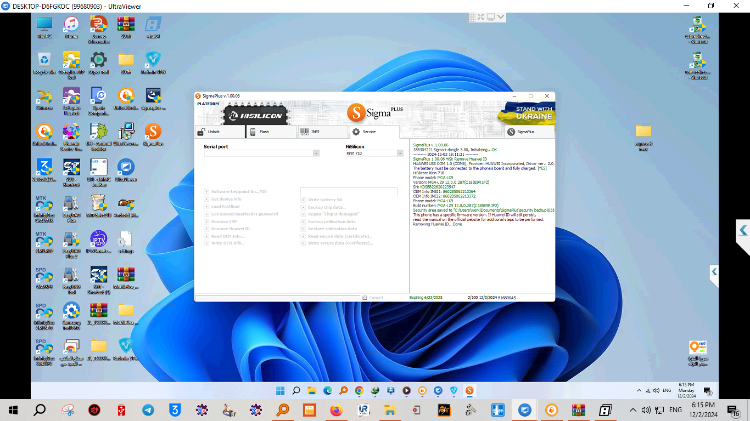Open the EasyJTAG Plus 2 shortcut
750x421 pixels.
coord(71,244)
